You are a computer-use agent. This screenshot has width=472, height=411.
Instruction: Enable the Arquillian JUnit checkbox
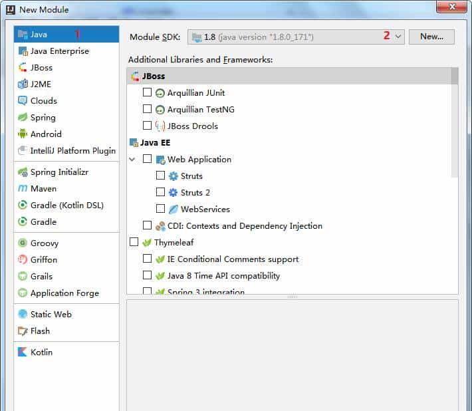[x=147, y=92]
